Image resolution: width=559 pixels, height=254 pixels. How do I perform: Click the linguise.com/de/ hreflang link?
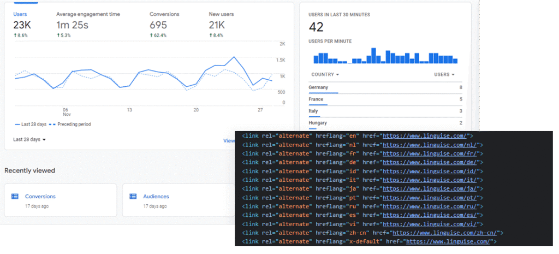[x=431, y=162]
